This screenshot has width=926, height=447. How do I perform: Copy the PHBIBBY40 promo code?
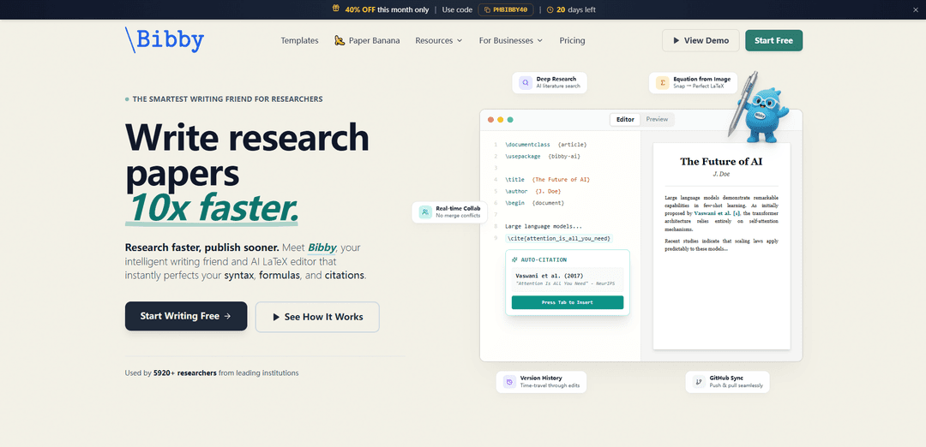coord(506,9)
